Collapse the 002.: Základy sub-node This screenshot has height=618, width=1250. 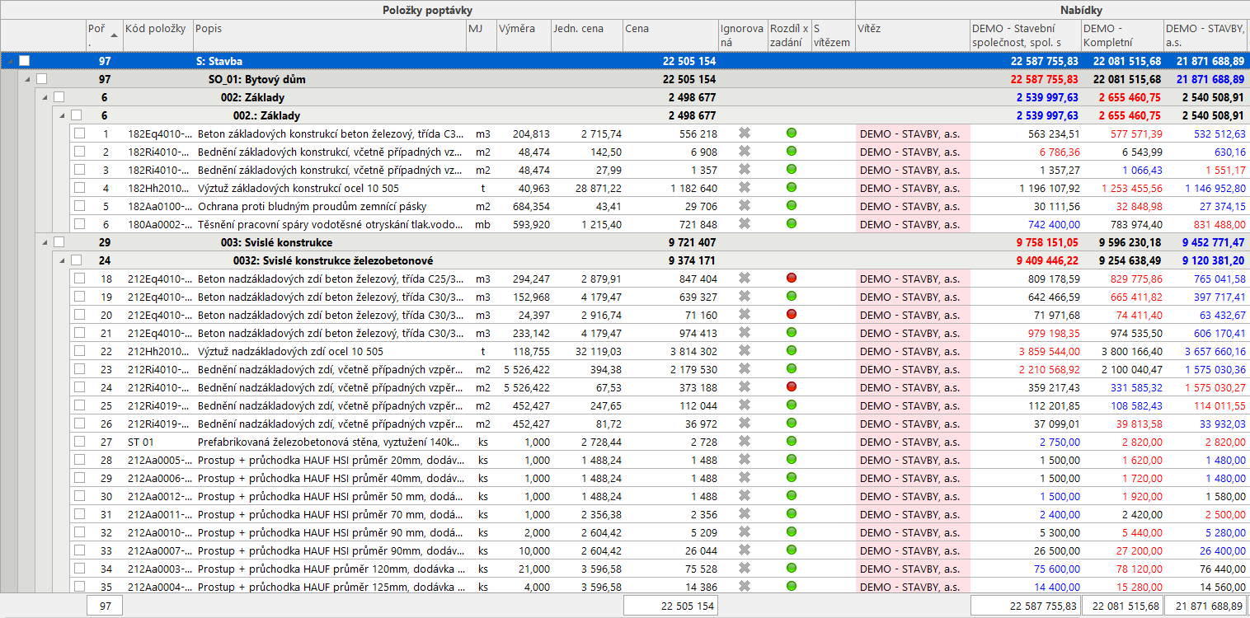tap(63, 115)
